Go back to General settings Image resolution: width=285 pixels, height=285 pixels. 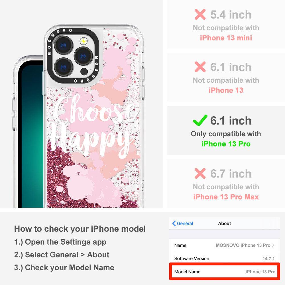182,223
